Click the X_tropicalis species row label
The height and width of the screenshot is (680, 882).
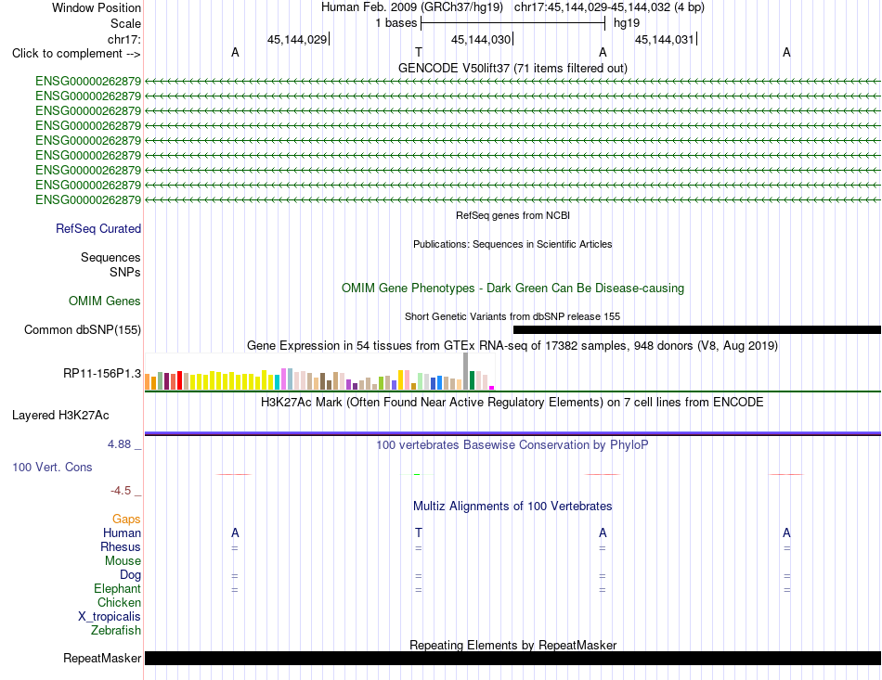coord(110,617)
